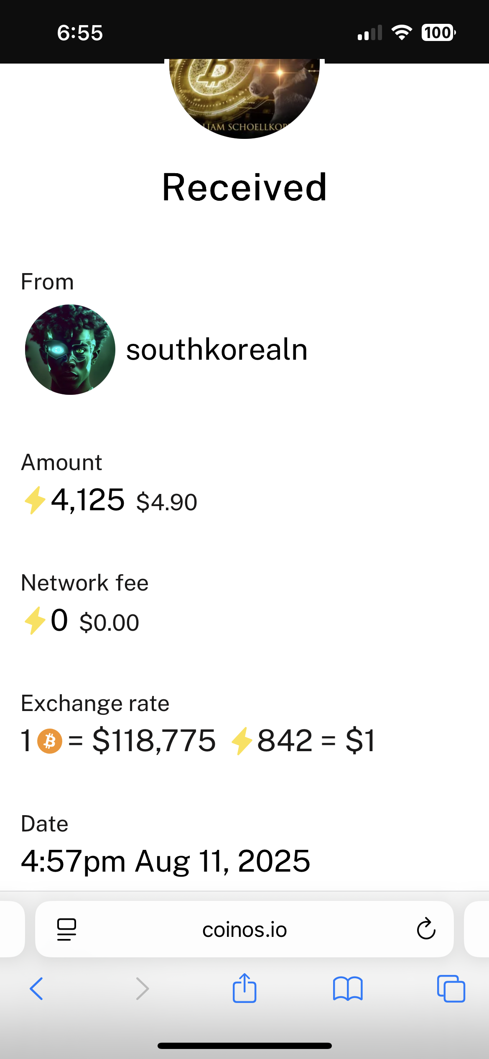Open the recipient profile picture at top
The height and width of the screenshot is (1059, 489).
[244, 99]
